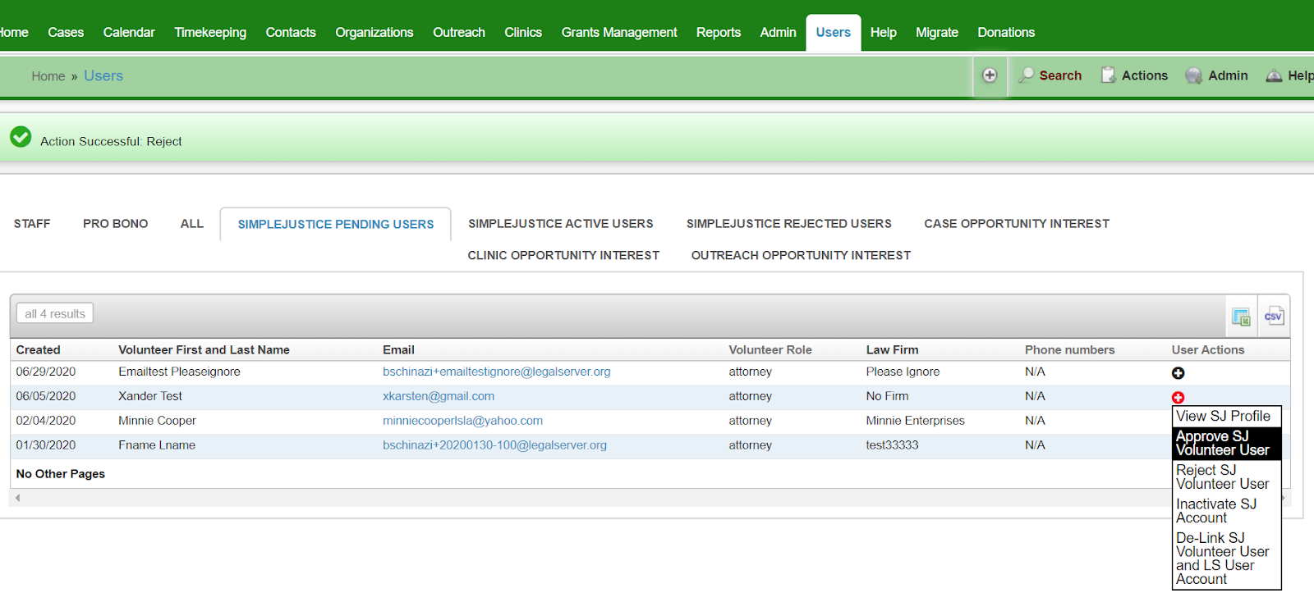Open user actions for Emailtest Pleaseignore
This screenshot has width=1314, height=602.
pyautogui.click(x=1178, y=373)
